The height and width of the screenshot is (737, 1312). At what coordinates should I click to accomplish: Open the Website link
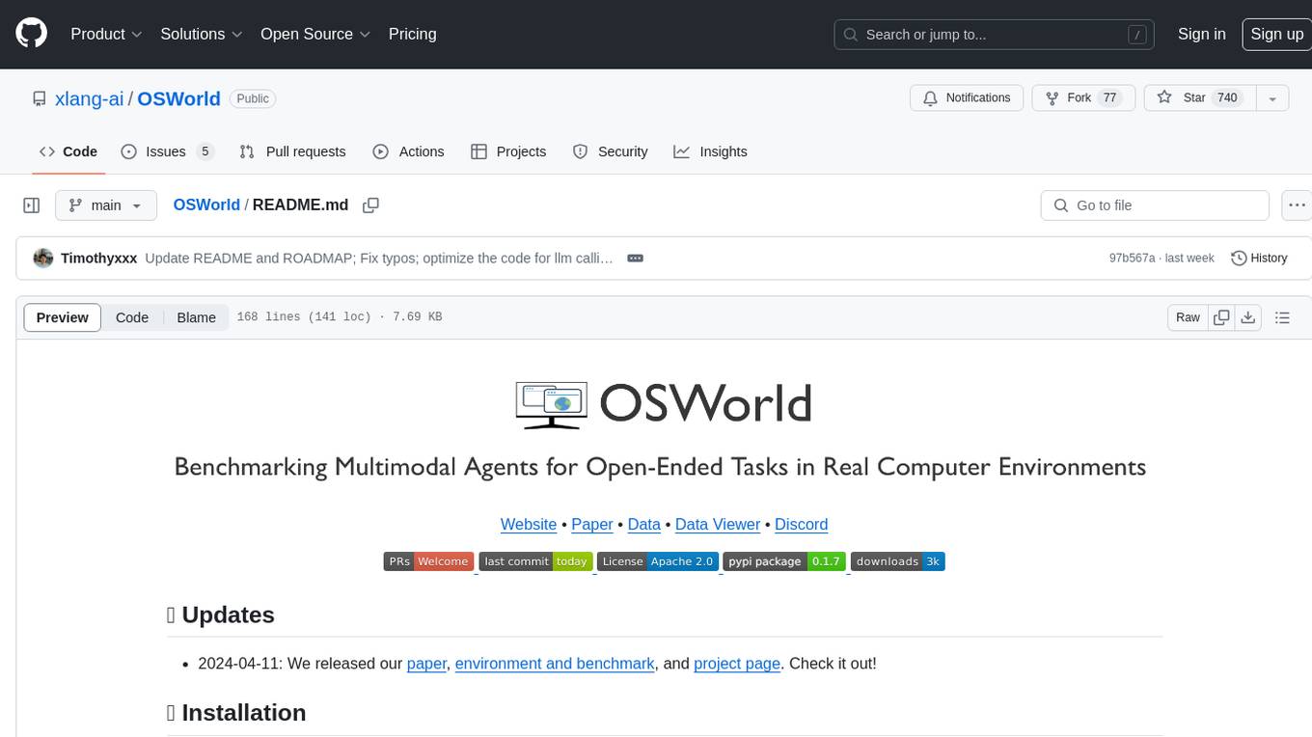click(529, 524)
